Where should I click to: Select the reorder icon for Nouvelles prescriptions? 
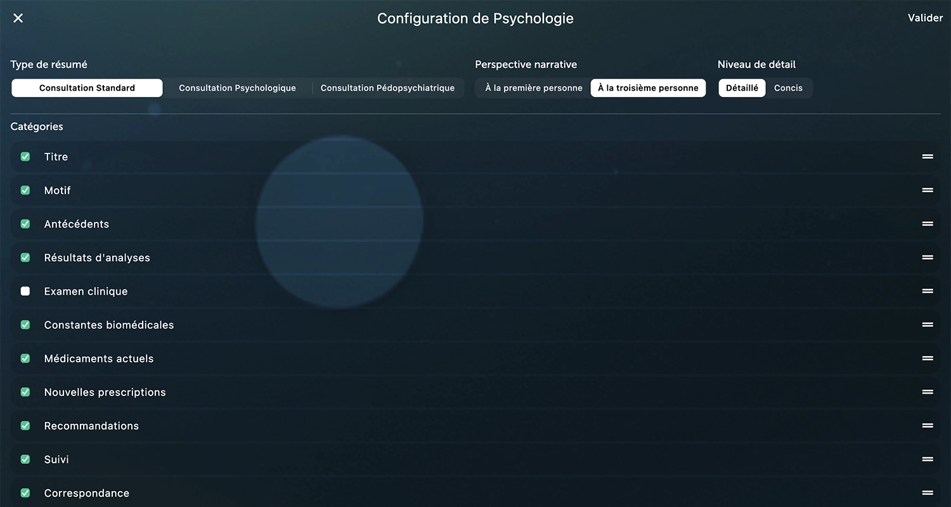click(927, 392)
